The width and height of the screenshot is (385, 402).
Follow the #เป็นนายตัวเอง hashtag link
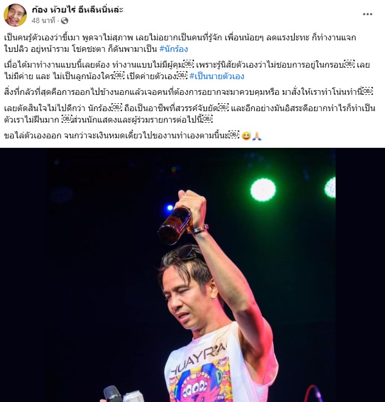pos(216,76)
